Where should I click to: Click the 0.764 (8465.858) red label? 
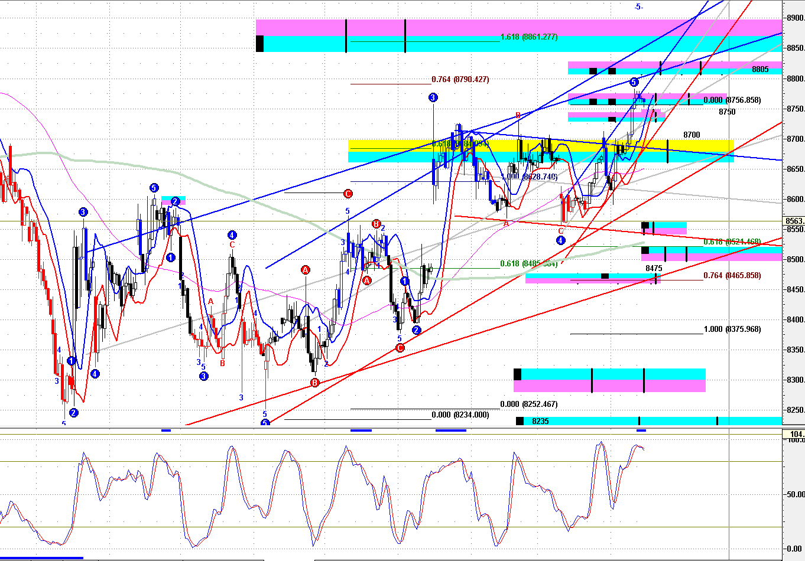tap(732, 275)
